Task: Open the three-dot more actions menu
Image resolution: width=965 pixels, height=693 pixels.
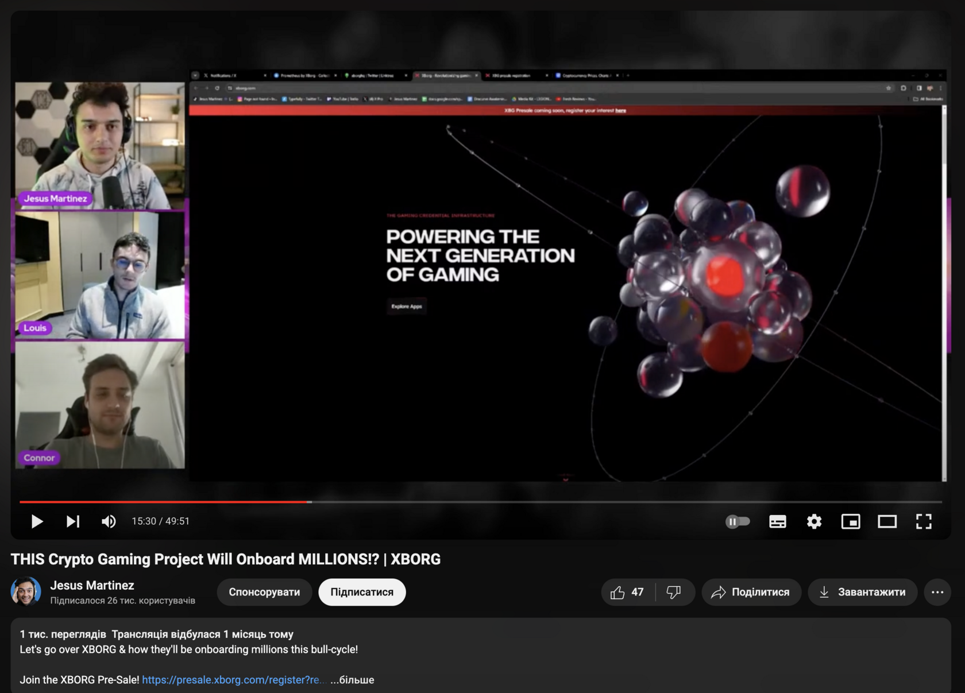Action: pos(937,592)
